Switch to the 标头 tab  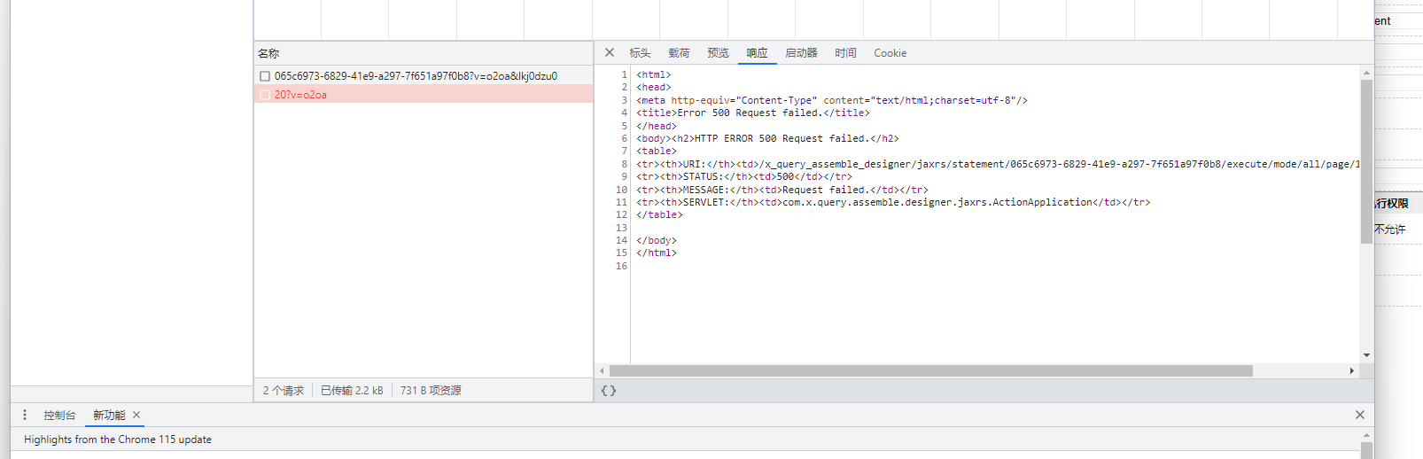[640, 53]
